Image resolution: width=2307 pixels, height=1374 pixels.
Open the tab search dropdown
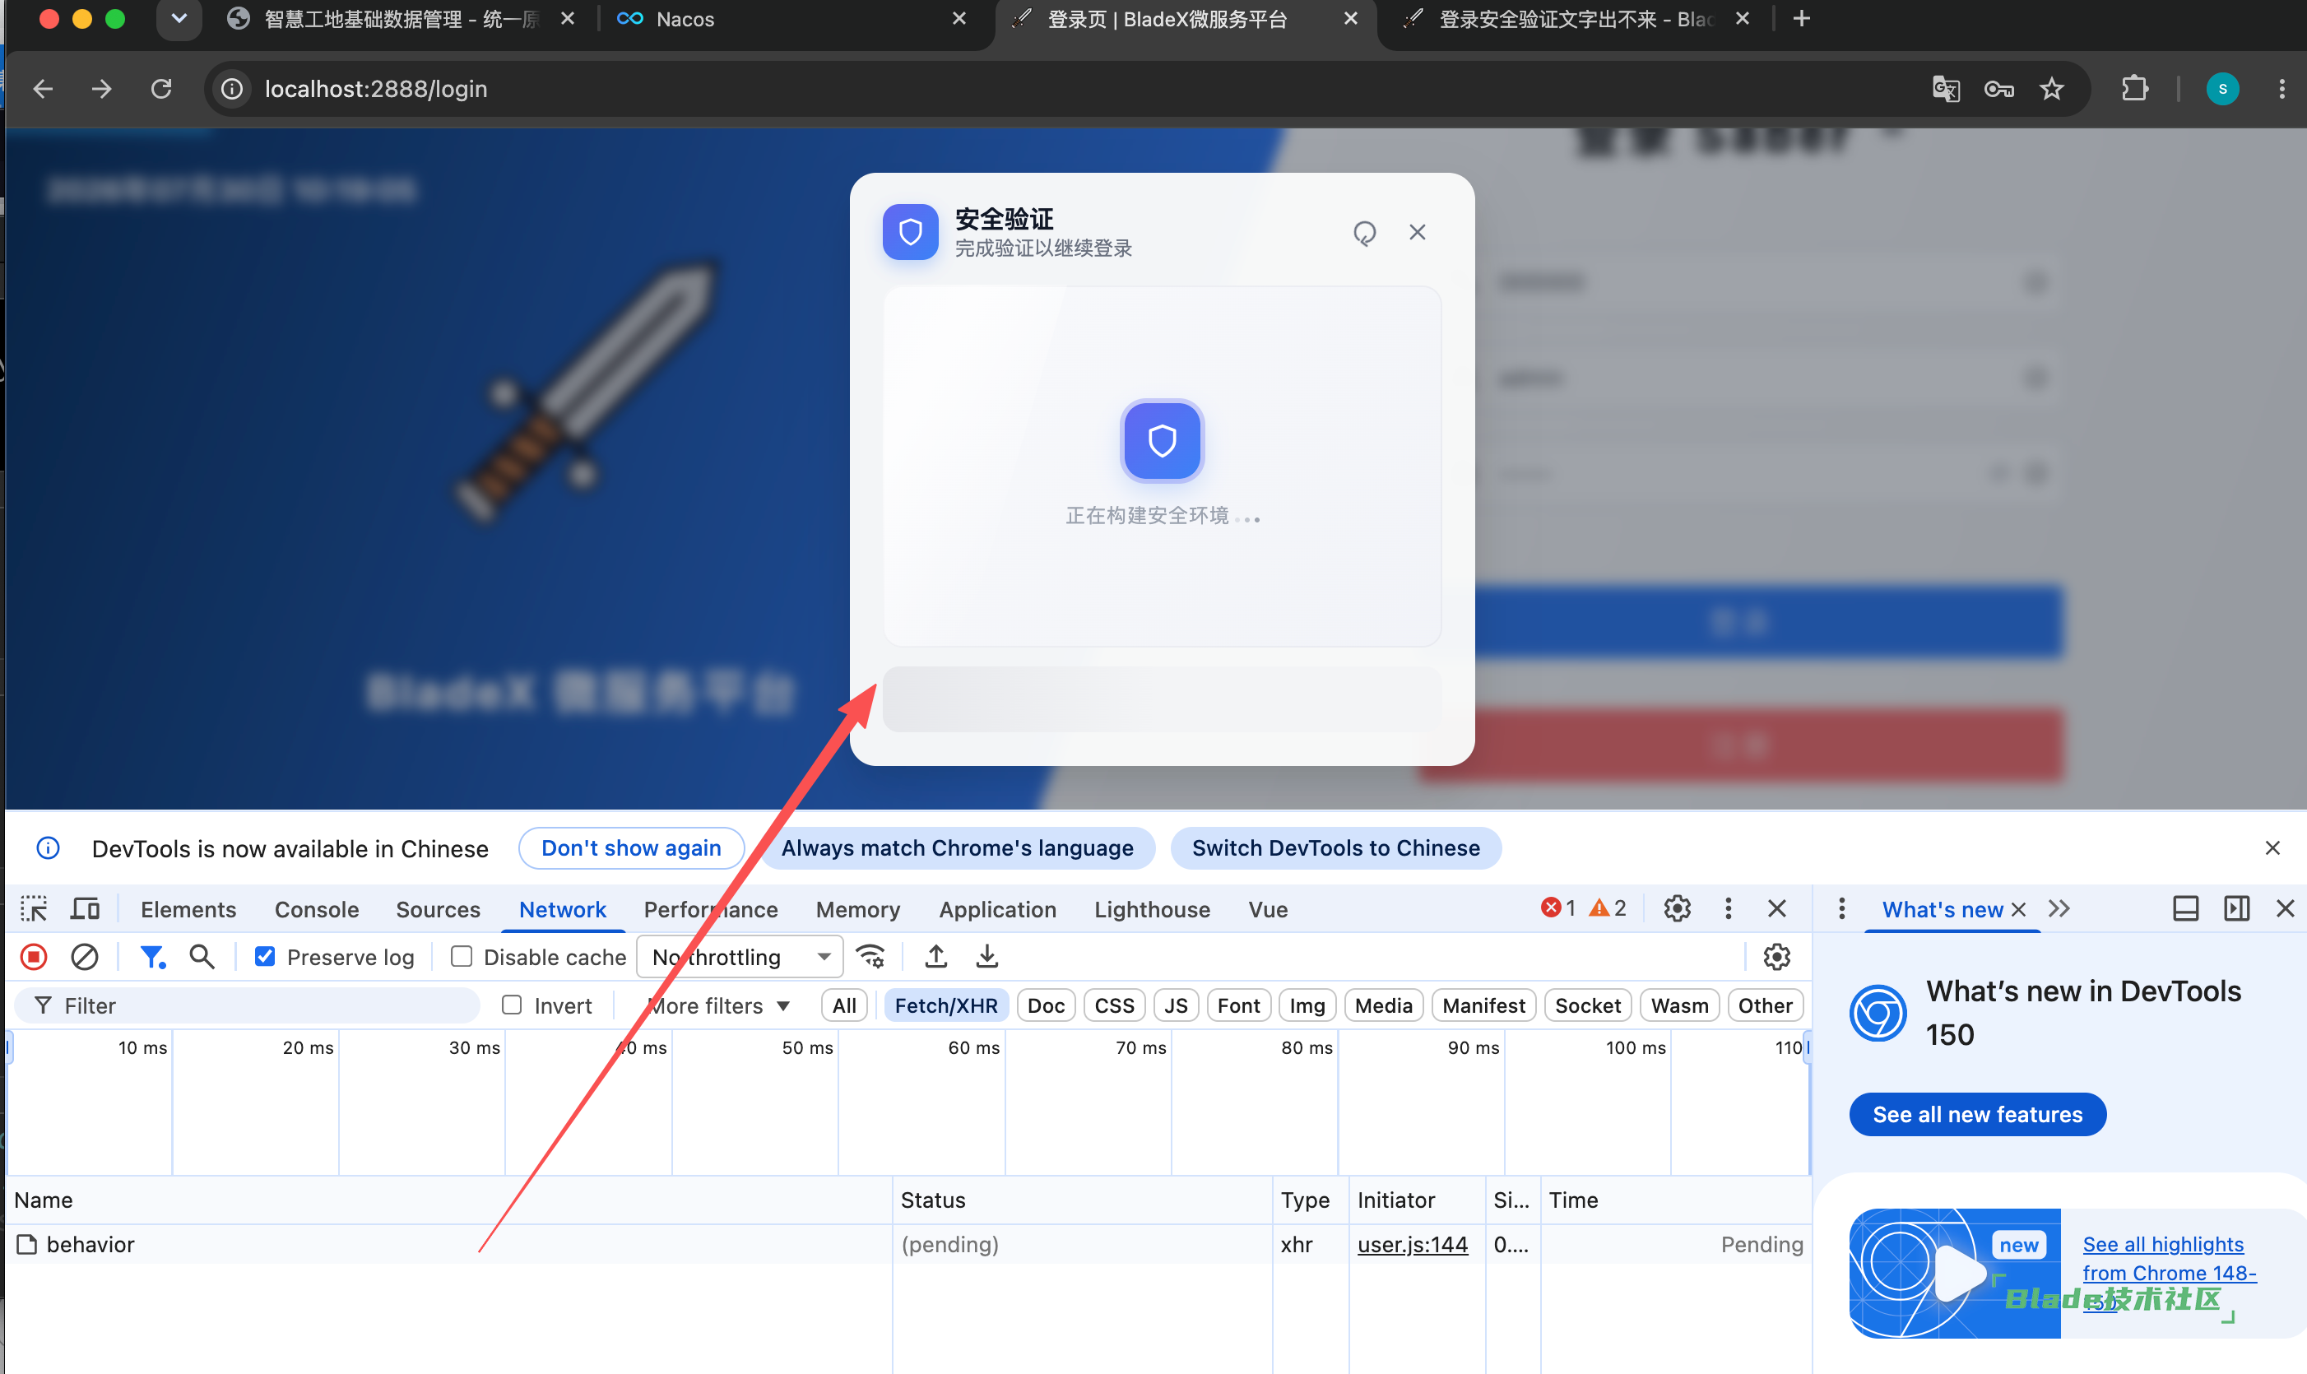(x=179, y=19)
